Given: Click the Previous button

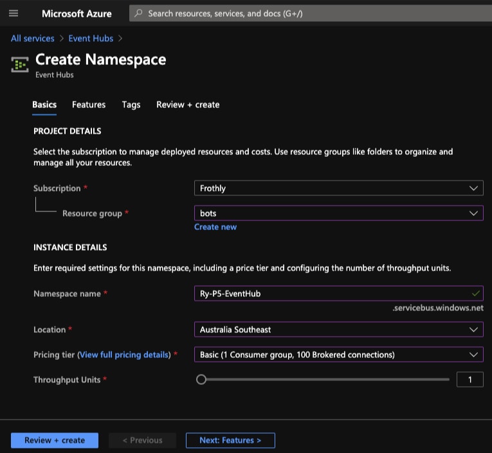Looking at the screenshot, I should 142,440.
